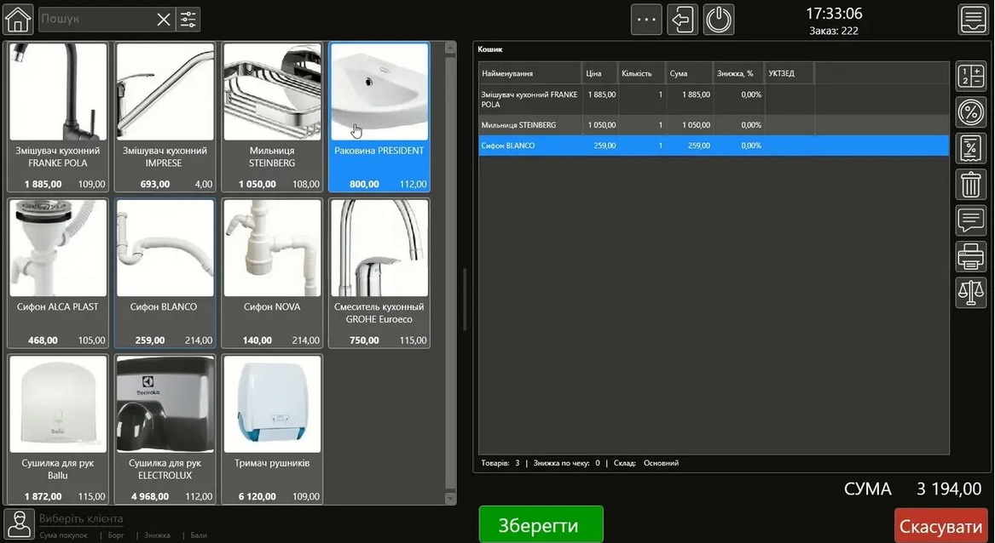This screenshot has height=543, width=995.
Task: Apply item discount with percent circle icon
Action: point(970,112)
